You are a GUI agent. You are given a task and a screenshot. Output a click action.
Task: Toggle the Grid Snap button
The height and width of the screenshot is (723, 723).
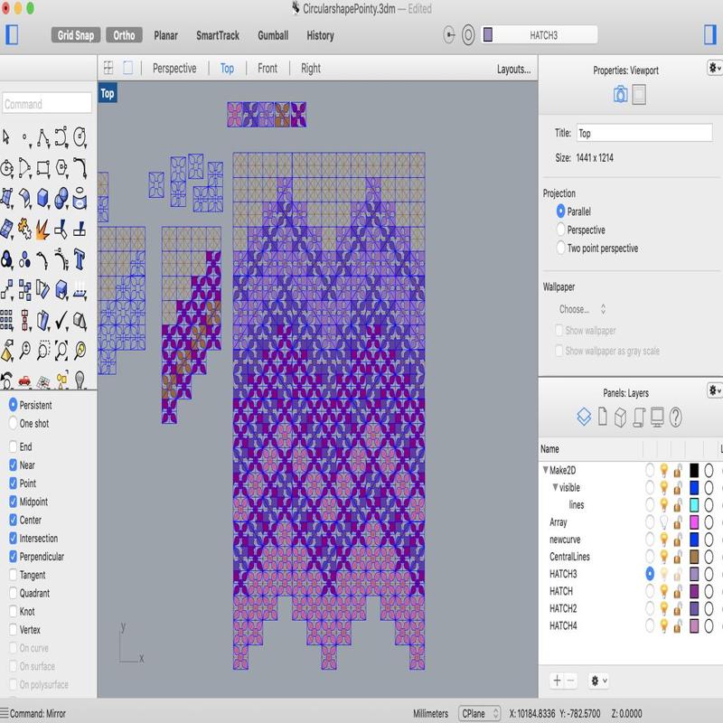pyautogui.click(x=75, y=35)
